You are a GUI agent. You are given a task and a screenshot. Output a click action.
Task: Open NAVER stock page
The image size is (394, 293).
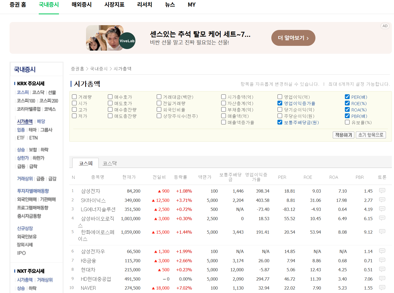click(88, 288)
